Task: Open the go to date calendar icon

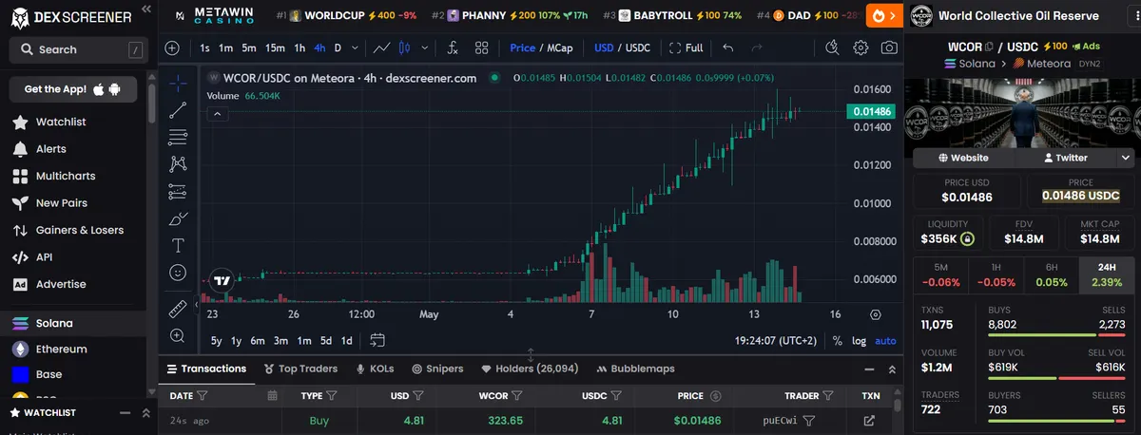Action: click(377, 340)
